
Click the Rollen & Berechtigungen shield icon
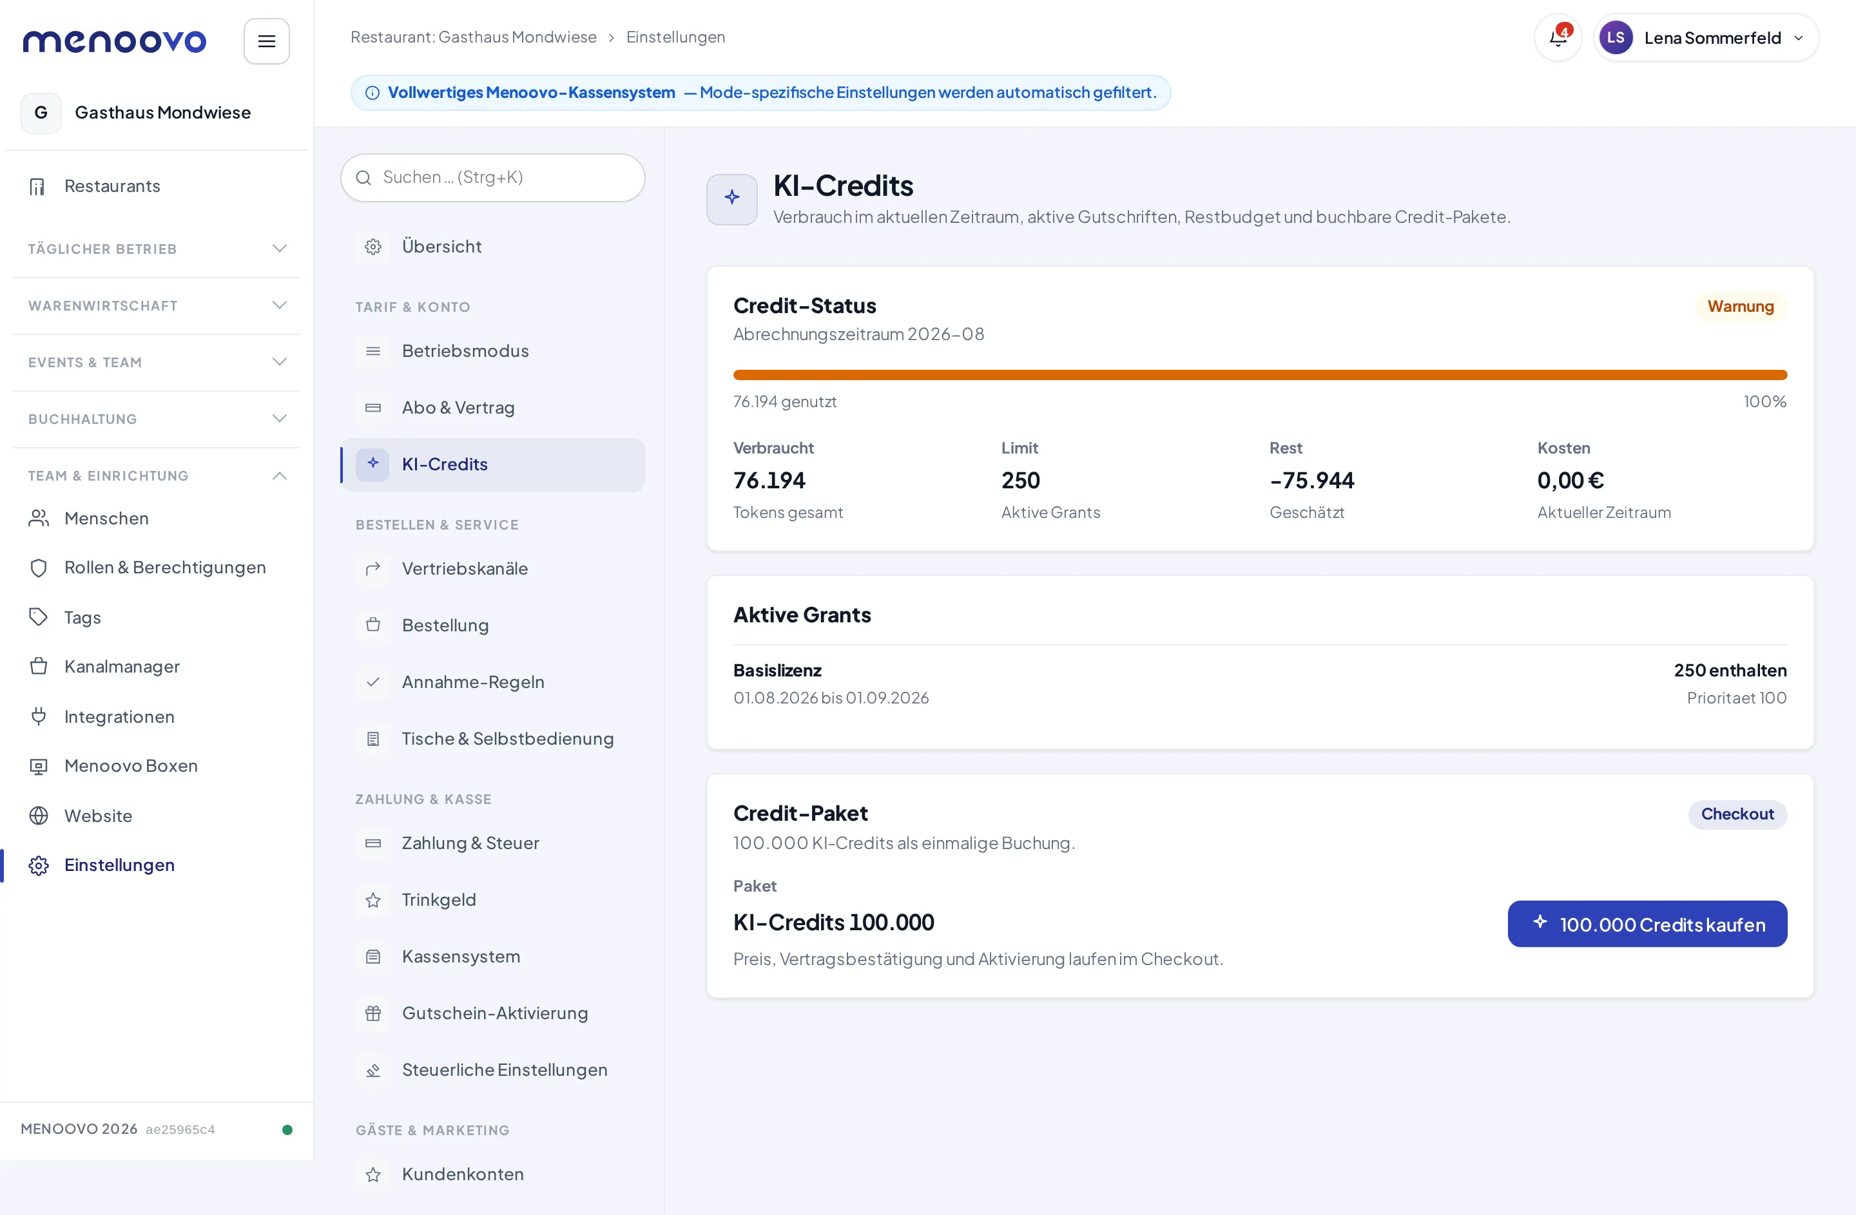(38, 568)
